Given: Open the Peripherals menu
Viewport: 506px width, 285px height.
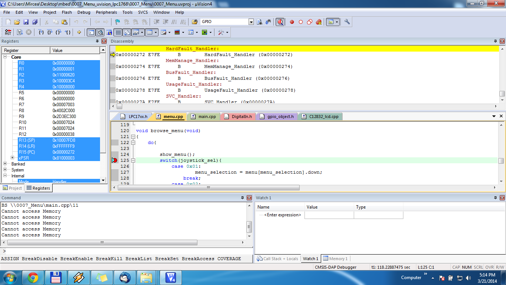Looking at the screenshot, I should coord(106,12).
